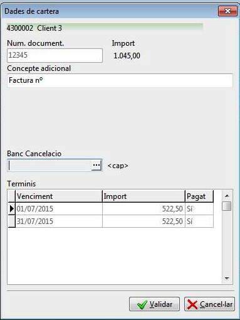Select the row indicator arrow of first term

[x=12, y=209]
